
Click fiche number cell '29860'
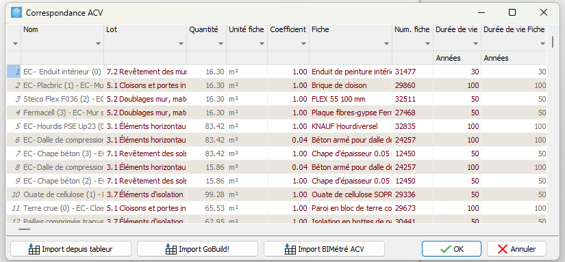tap(412, 85)
